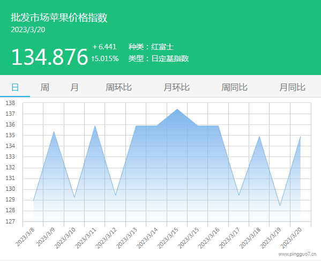Screen dimensions: 321x261
Task: Click the y-axis label 134
Action: 10,146
